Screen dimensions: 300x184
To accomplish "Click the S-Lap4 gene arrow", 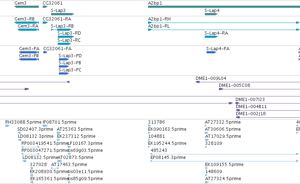I will pyautogui.click(x=211, y=14).
